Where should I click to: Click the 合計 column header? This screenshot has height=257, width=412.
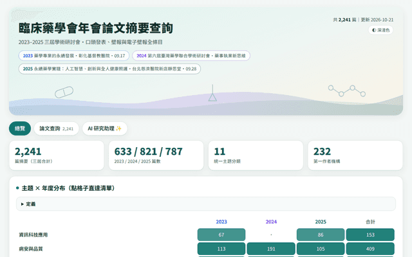[x=370, y=222]
